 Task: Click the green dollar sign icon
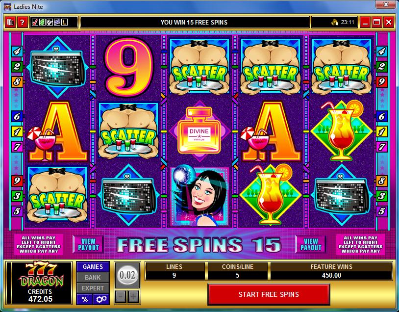42,23
